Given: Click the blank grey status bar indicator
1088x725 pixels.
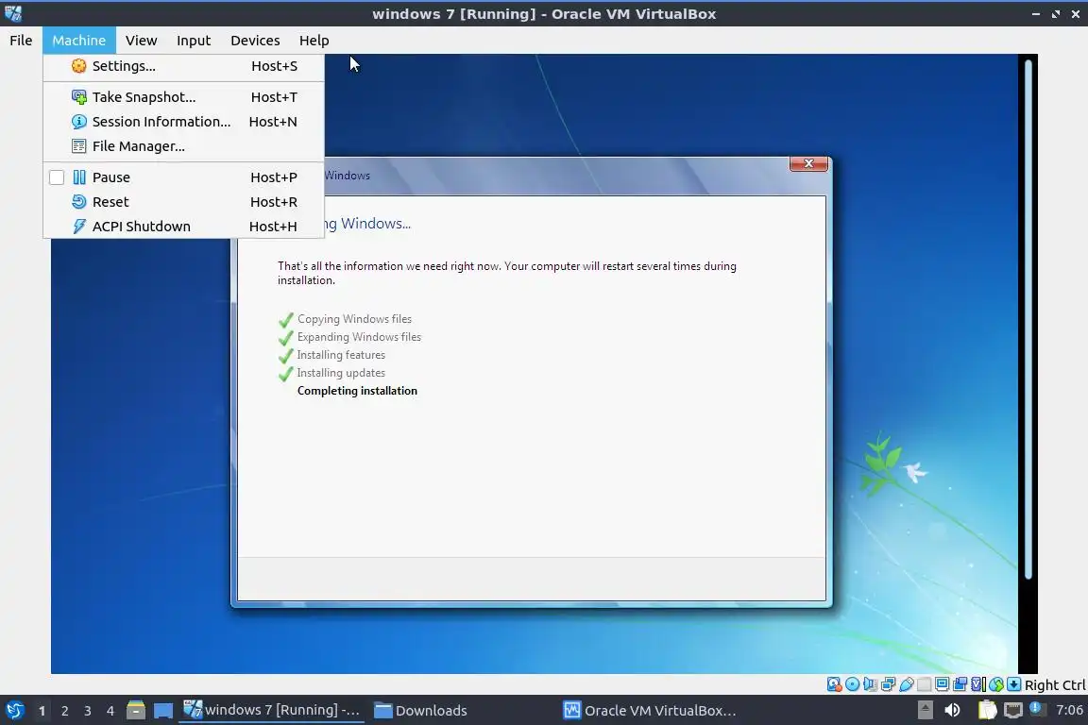Looking at the screenshot, I should (924, 684).
